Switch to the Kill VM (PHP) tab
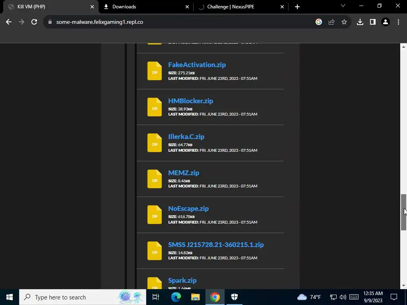 [49, 7]
